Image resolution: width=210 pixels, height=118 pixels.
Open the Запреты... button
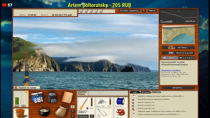tap(178, 88)
